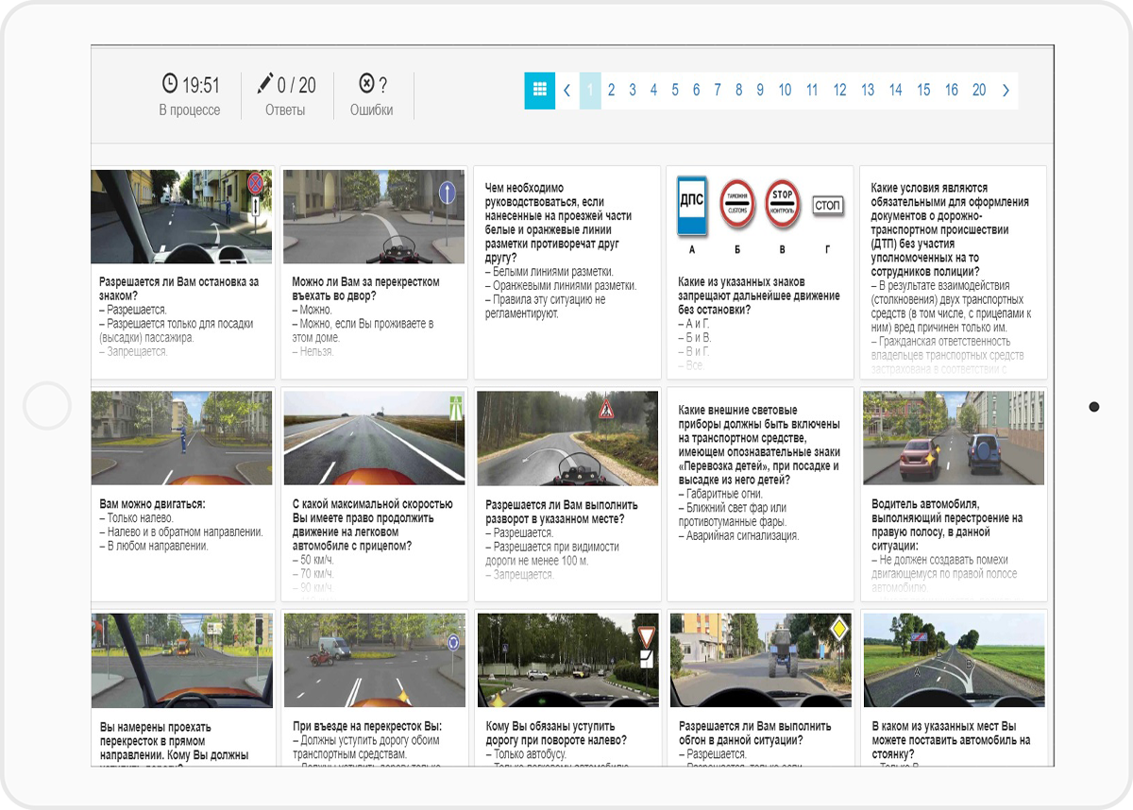This screenshot has width=1133, height=810.
Task: Jump to question 20
Action: coord(979,91)
